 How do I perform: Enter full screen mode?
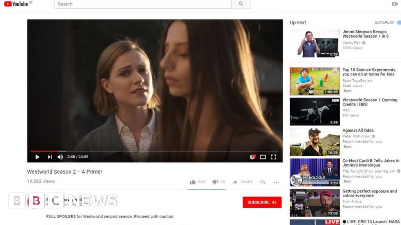[x=274, y=157]
